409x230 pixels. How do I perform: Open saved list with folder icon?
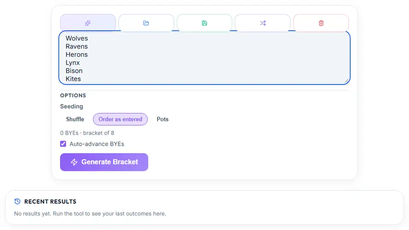[146, 23]
